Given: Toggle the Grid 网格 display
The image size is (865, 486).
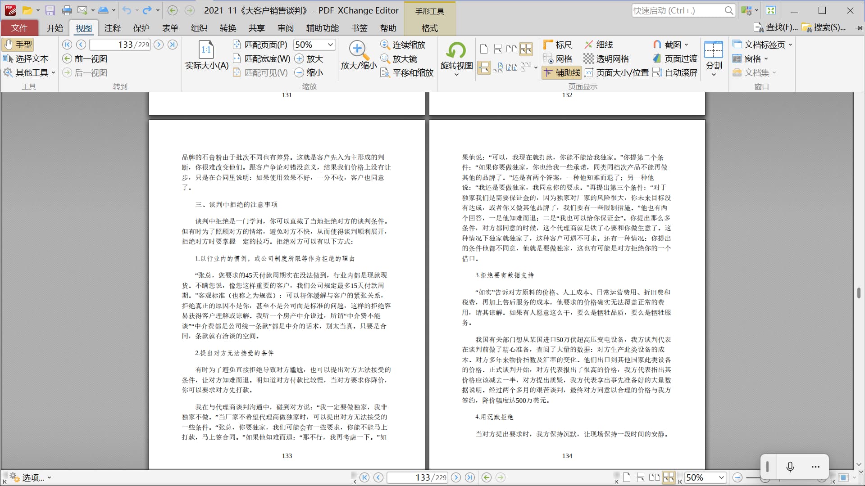Looking at the screenshot, I should 558,59.
